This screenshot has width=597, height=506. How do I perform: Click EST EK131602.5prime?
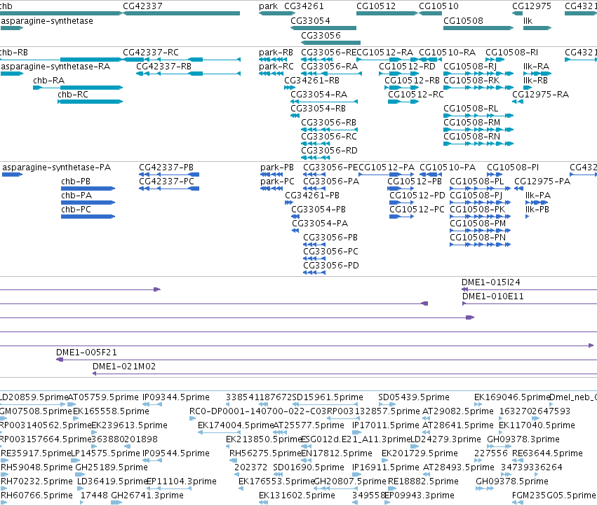pyautogui.click(x=297, y=495)
